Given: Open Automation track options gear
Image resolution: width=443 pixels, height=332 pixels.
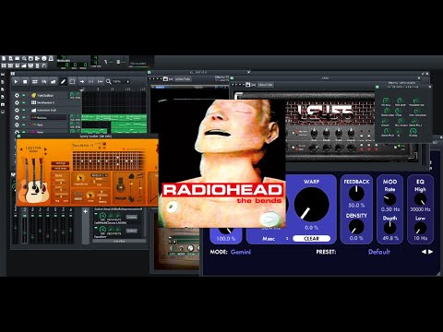Looking at the screenshot, I should [x=17, y=110].
